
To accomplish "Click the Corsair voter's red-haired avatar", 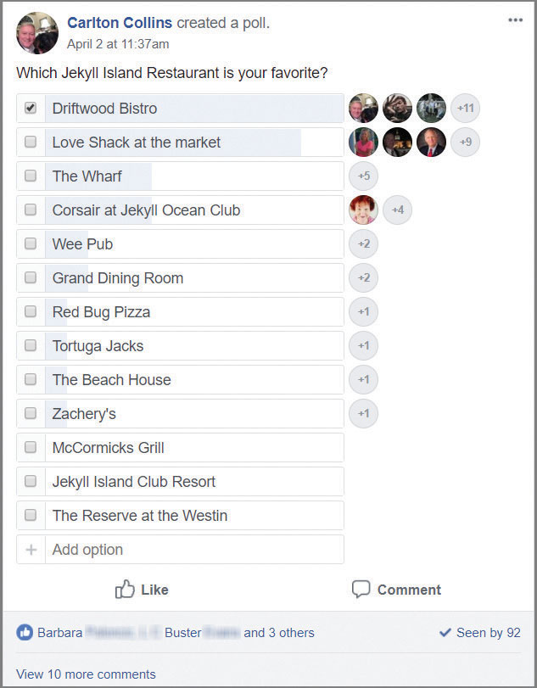I will coord(363,210).
